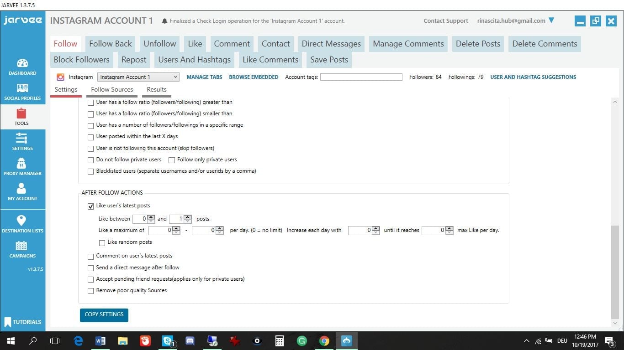The width and height of the screenshot is (624, 350).
Task: Uncheck Like user's latest posts
Action: [90, 206]
